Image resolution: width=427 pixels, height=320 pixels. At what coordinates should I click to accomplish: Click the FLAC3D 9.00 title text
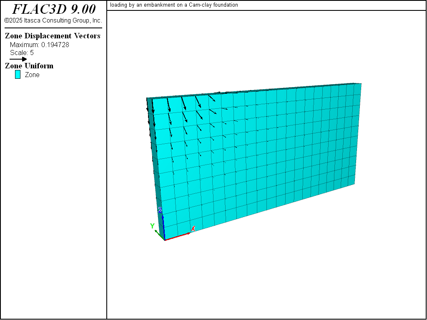click(x=54, y=9)
